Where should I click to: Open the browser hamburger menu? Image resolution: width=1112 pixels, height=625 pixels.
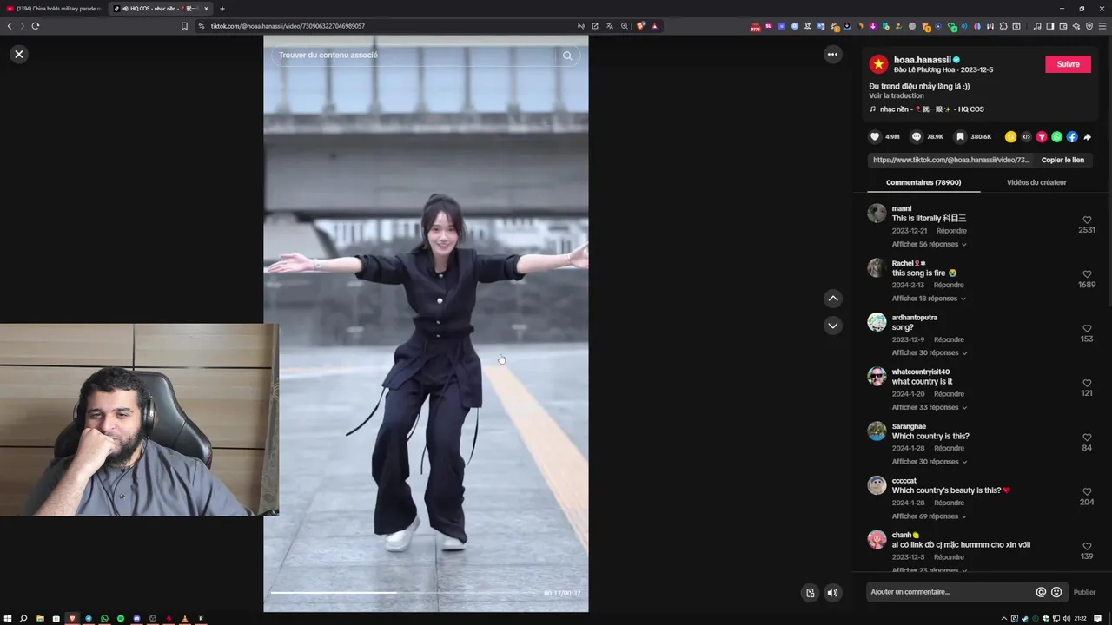1103,26
